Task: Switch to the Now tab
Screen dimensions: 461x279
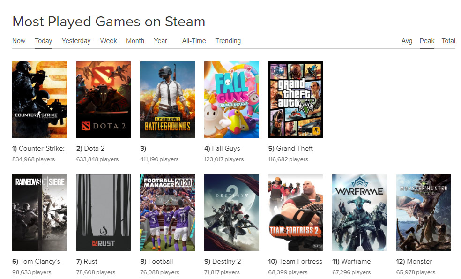Action: coord(19,41)
